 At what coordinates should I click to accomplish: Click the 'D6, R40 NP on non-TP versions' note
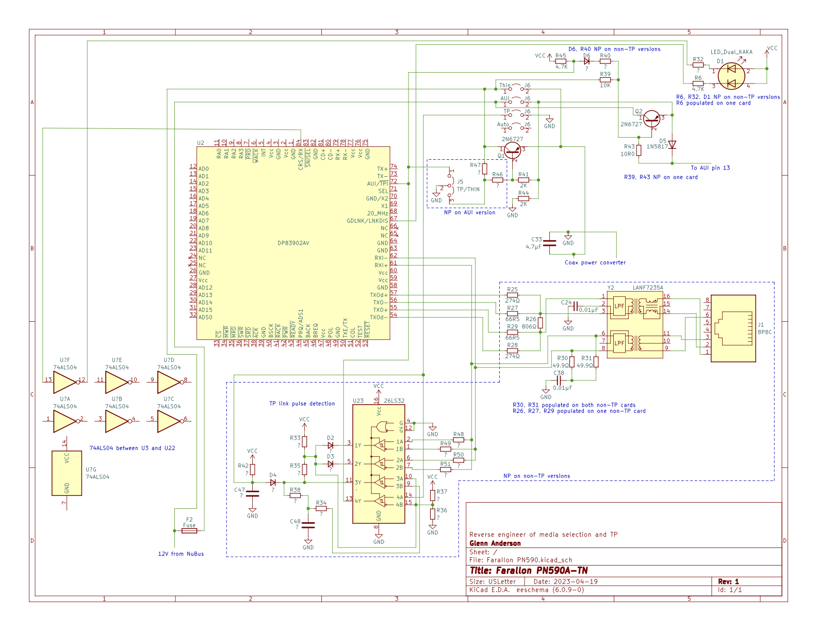614,49
